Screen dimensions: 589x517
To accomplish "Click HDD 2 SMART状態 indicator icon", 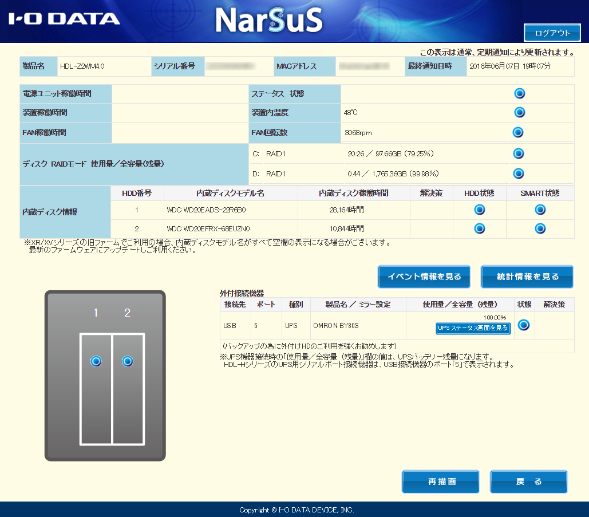I will click(540, 229).
